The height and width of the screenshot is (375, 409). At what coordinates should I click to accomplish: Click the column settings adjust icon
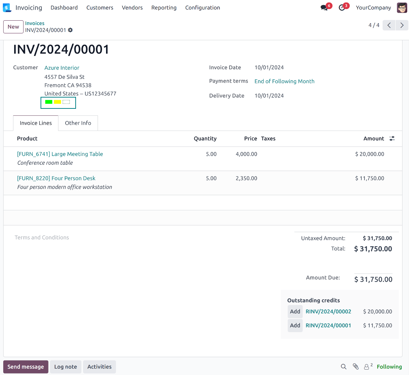click(392, 139)
